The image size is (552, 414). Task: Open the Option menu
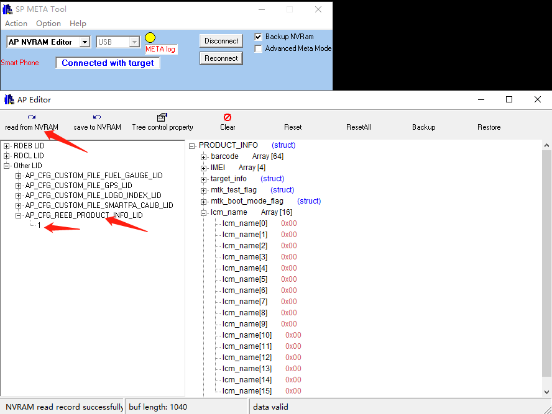48,24
